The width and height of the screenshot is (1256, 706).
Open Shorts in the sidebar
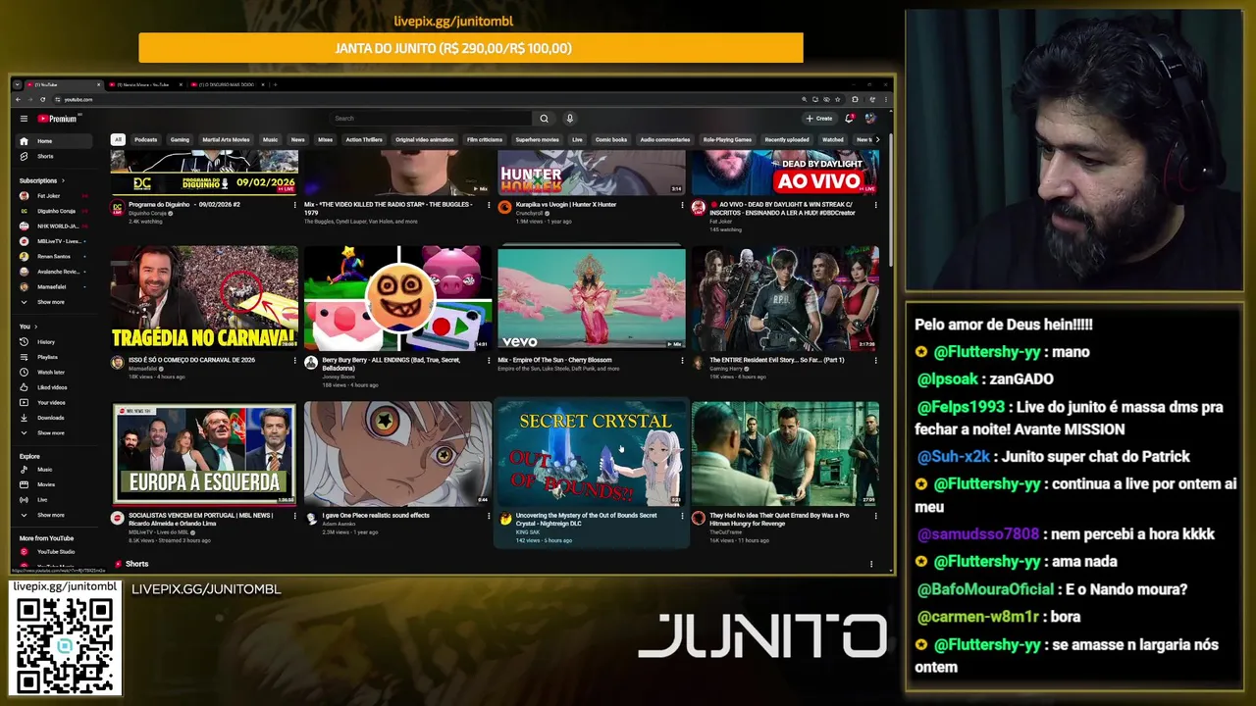pyautogui.click(x=53, y=156)
